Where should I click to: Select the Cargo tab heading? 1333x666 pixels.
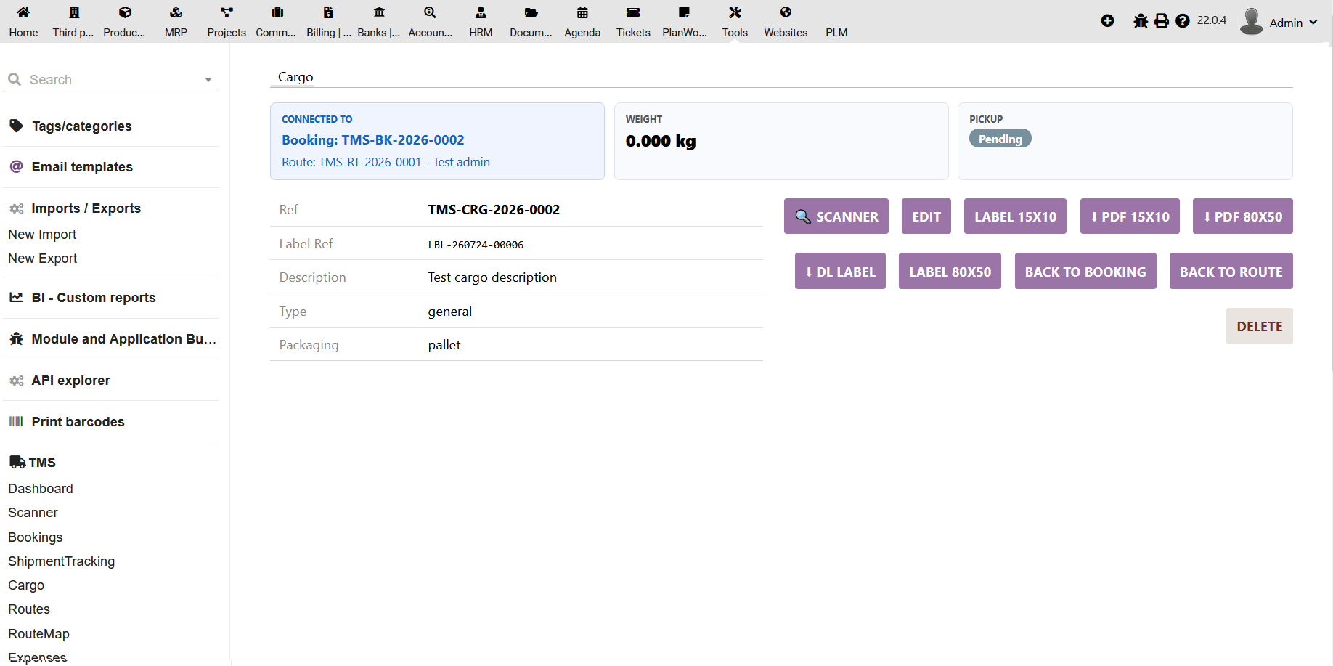tap(295, 77)
